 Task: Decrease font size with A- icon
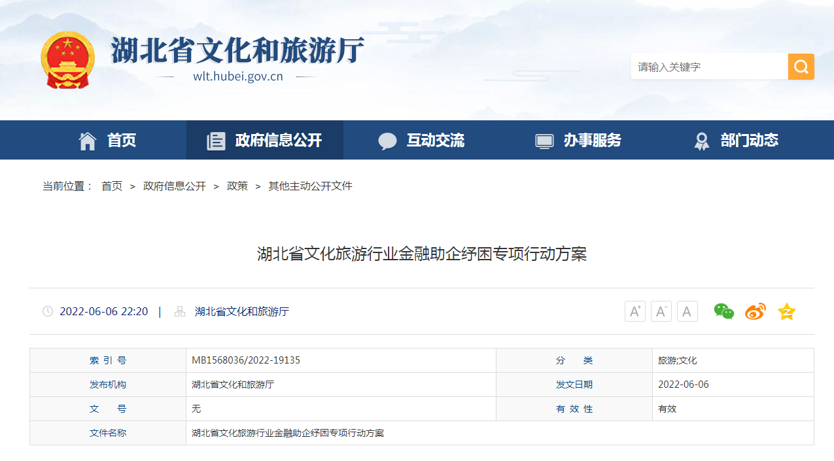coord(661,311)
